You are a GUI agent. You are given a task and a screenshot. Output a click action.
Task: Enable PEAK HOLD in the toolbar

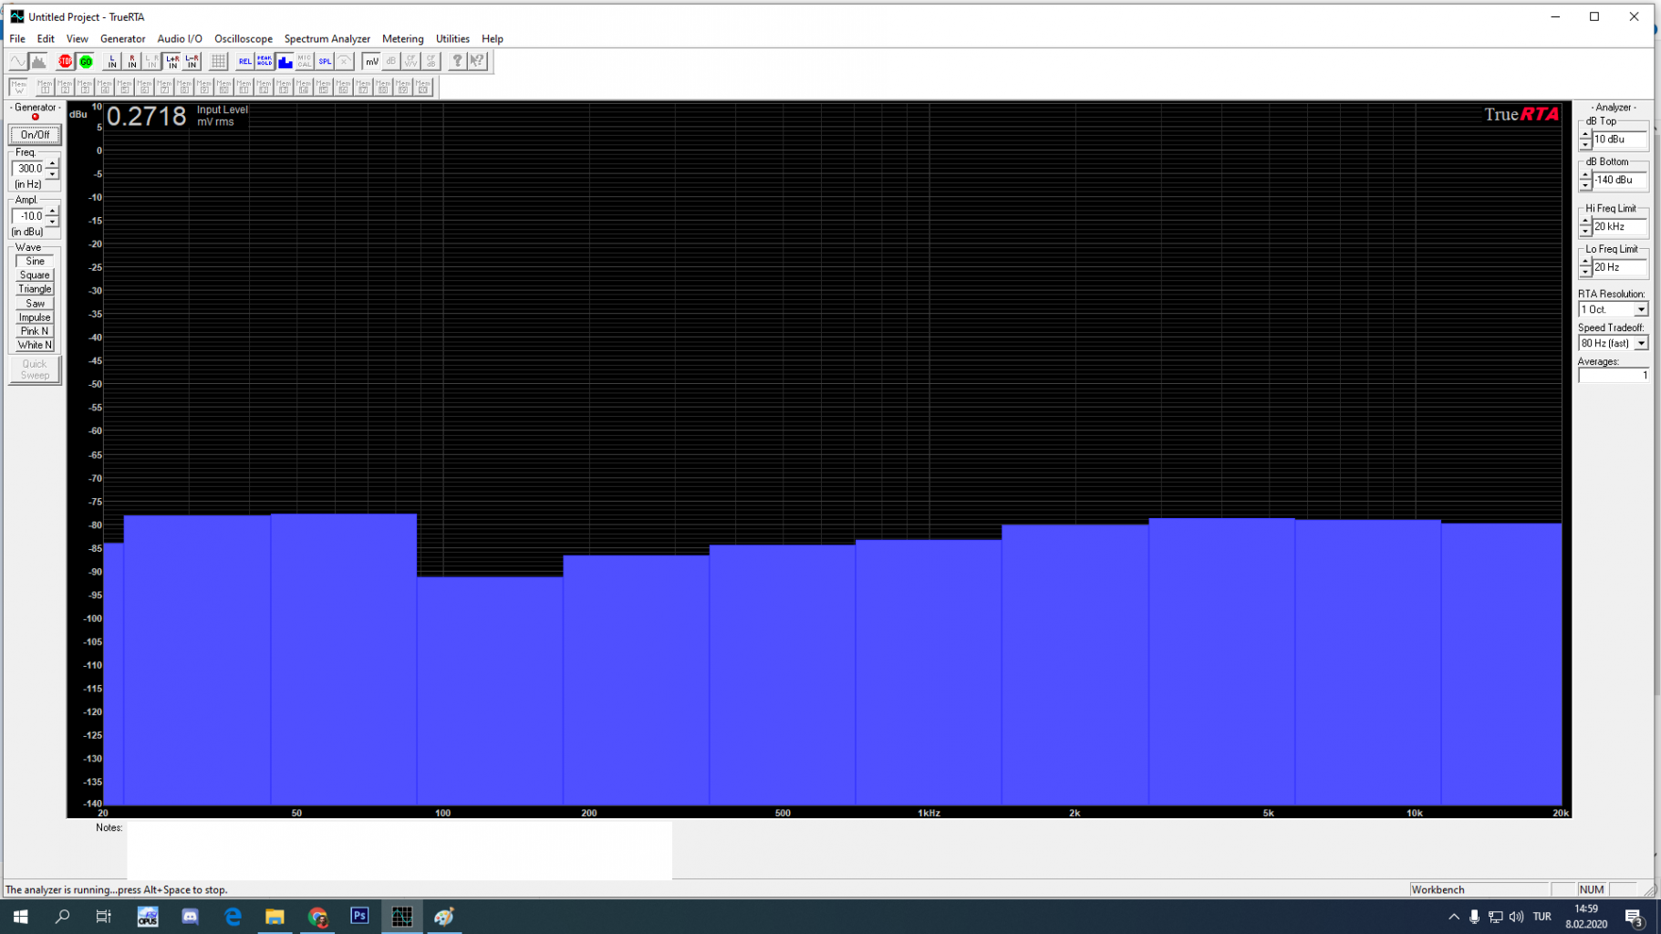pos(265,61)
